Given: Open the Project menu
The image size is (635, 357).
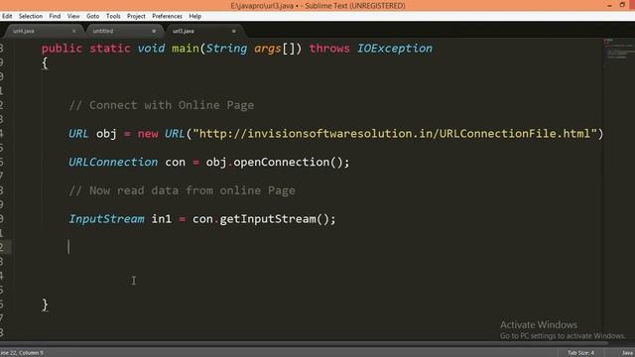Looking at the screenshot, I should coord(136,16).
